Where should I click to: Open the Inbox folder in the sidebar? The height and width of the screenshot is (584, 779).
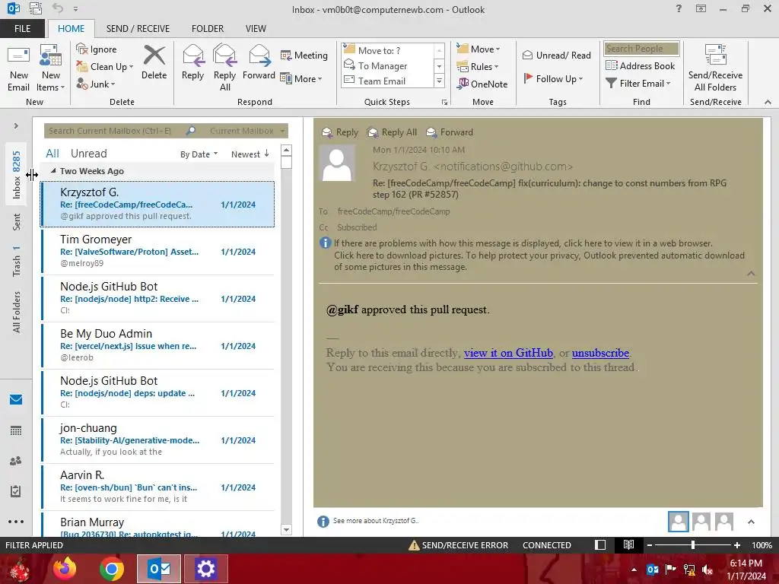pyautogui.click(x=17, y=175)
